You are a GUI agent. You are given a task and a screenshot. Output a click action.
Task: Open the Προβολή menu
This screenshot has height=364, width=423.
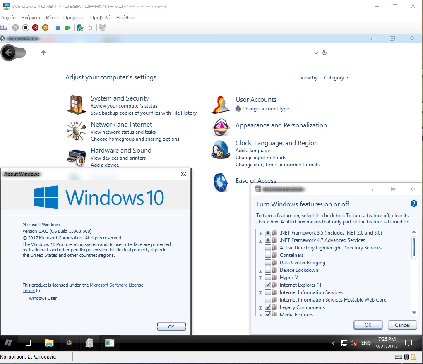[x=100, y=17]
